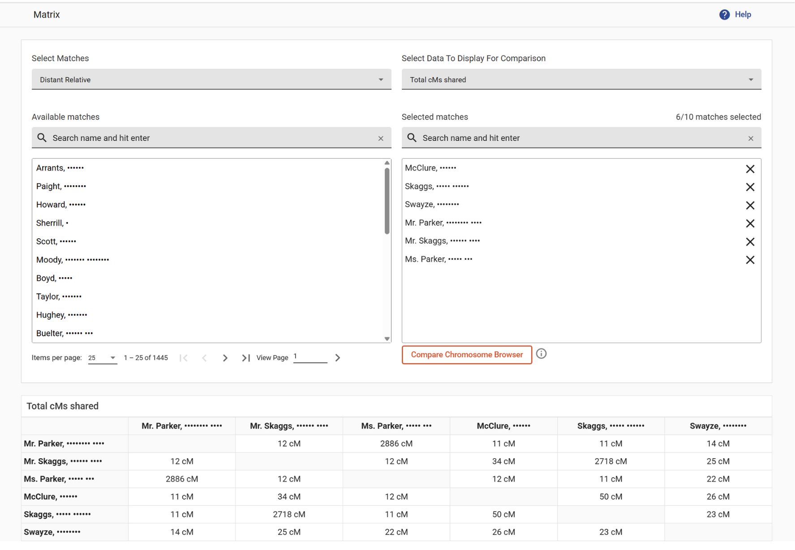This screenshot has width=795, height=550.
Task: Remove Mr. Skaggs from selected matches
Action: 750,242
